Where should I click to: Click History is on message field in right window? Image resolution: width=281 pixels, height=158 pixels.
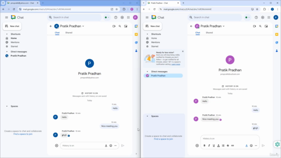pos(230,139)
